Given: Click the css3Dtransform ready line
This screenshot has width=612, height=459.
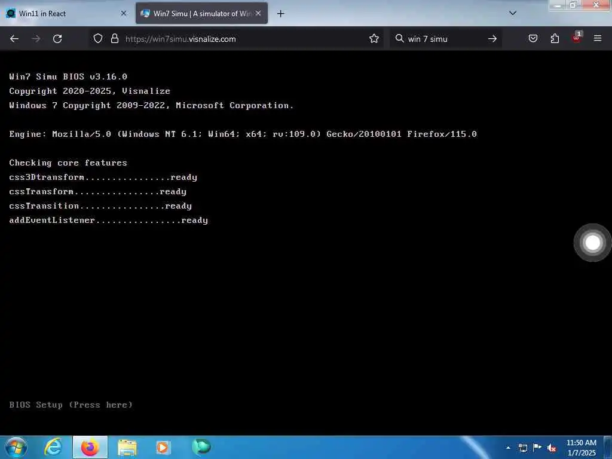Looking at the screenshot, I should click(x=103, y=177).
